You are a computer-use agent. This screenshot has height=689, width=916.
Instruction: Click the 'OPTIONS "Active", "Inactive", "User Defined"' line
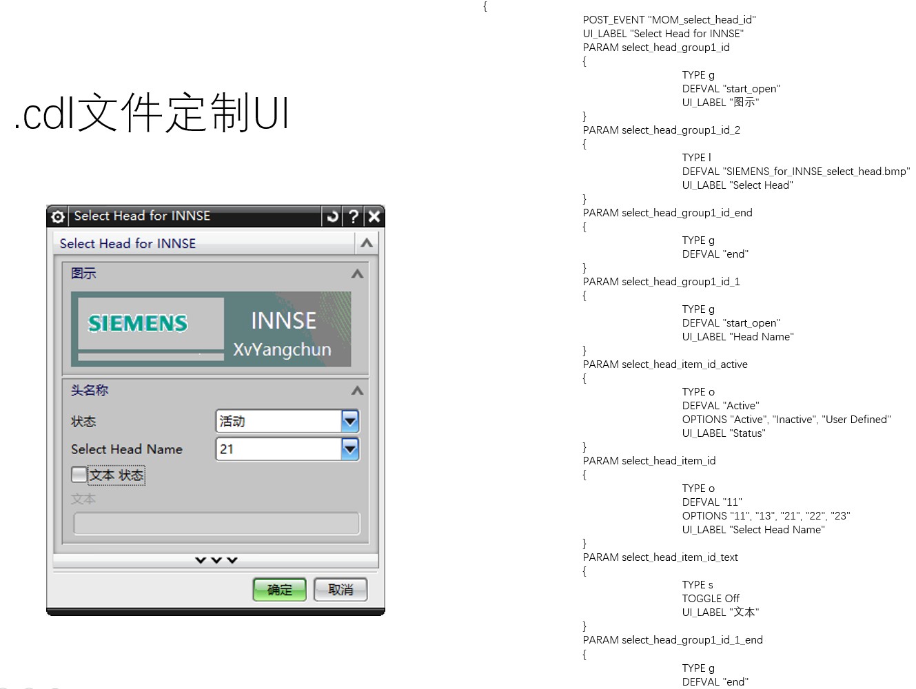point(786,420)
